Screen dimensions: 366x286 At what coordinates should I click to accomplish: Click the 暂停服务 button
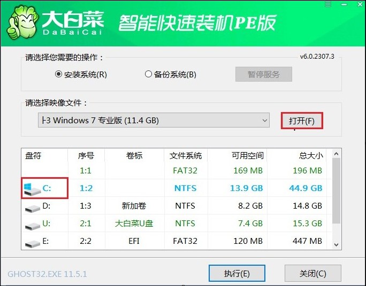(264, 74)
